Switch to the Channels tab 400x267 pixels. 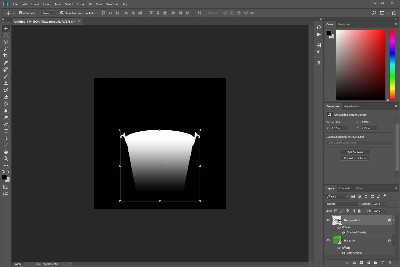344,188
